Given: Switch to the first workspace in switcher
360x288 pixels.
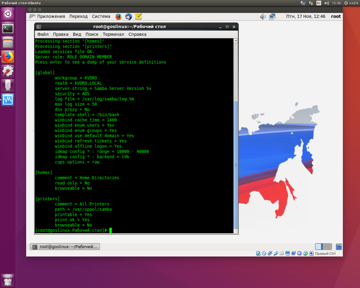Looking at the screenshot, I should (x=319, y=247).
